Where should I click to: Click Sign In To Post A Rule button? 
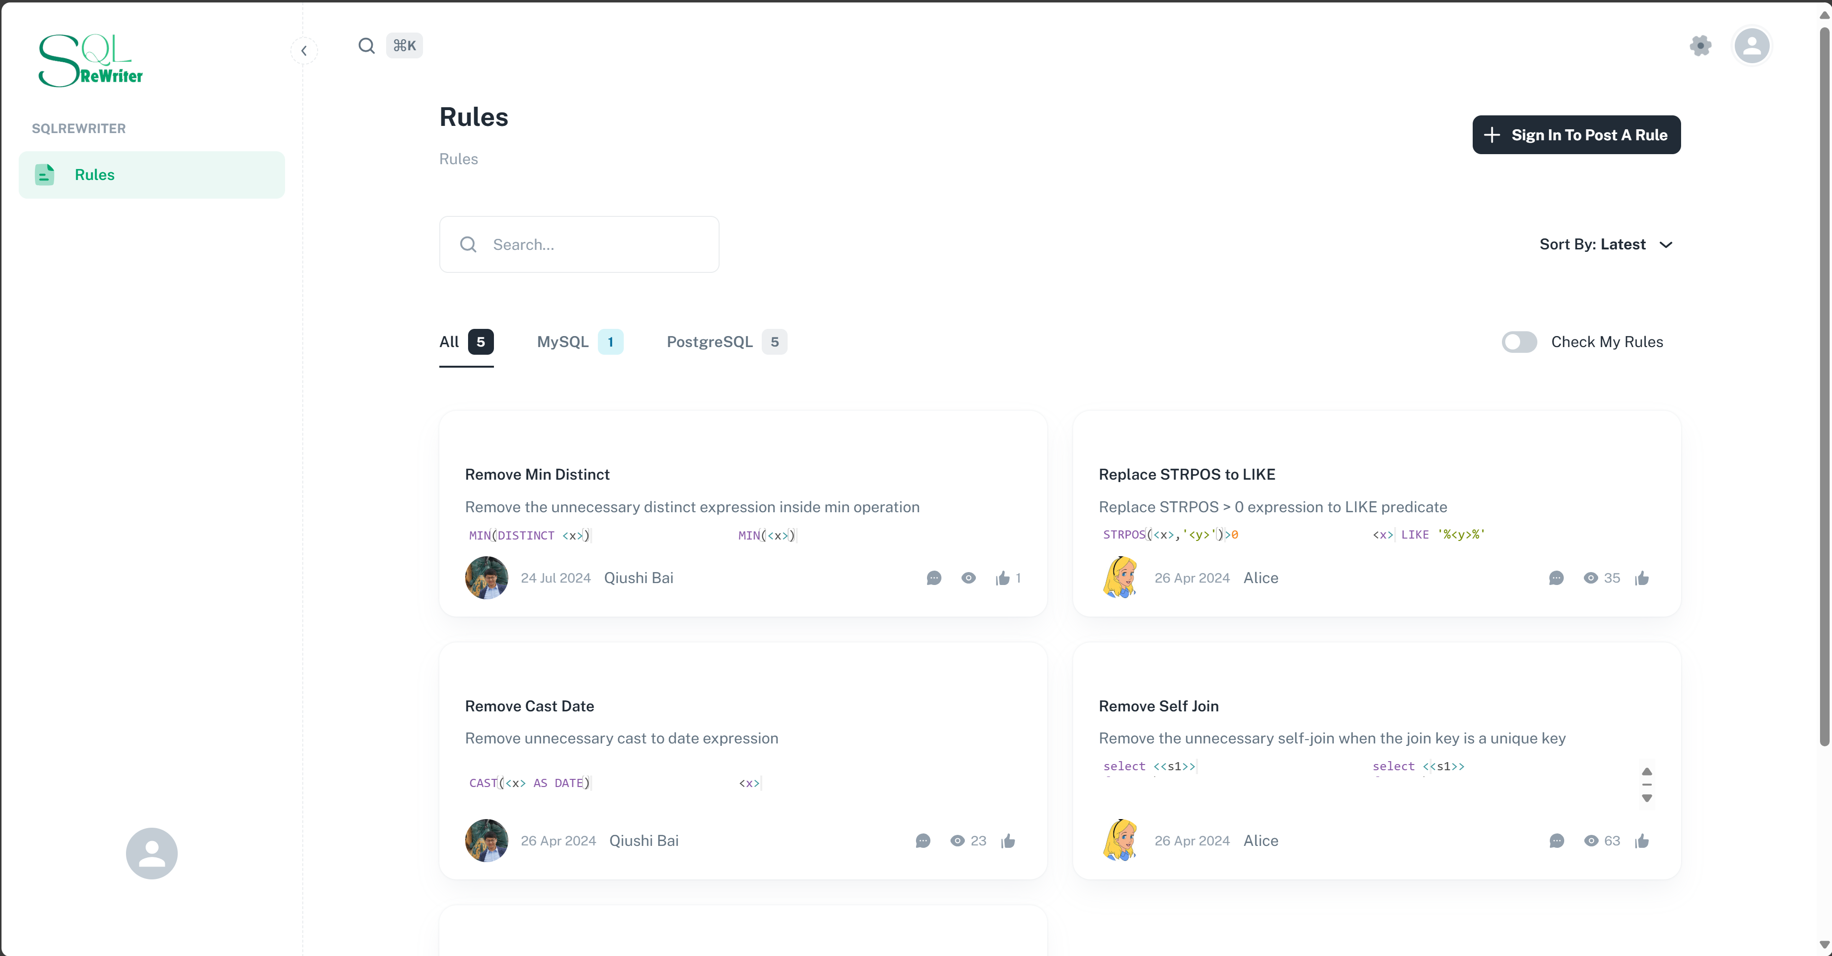coord(1576,135)
